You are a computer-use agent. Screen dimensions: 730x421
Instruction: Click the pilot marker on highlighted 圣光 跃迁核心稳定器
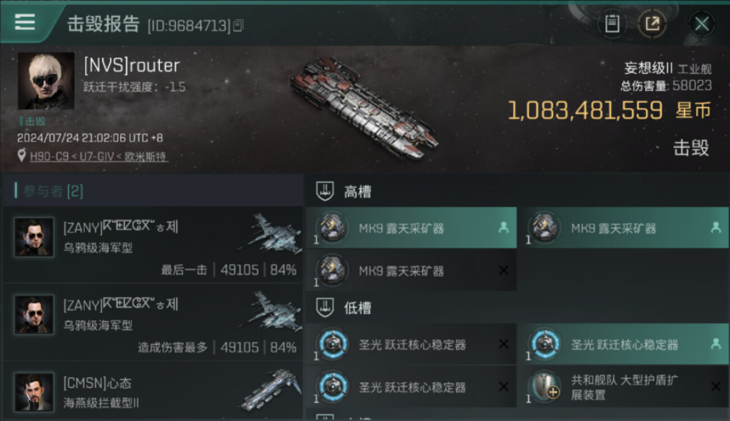tap(715, 344)
